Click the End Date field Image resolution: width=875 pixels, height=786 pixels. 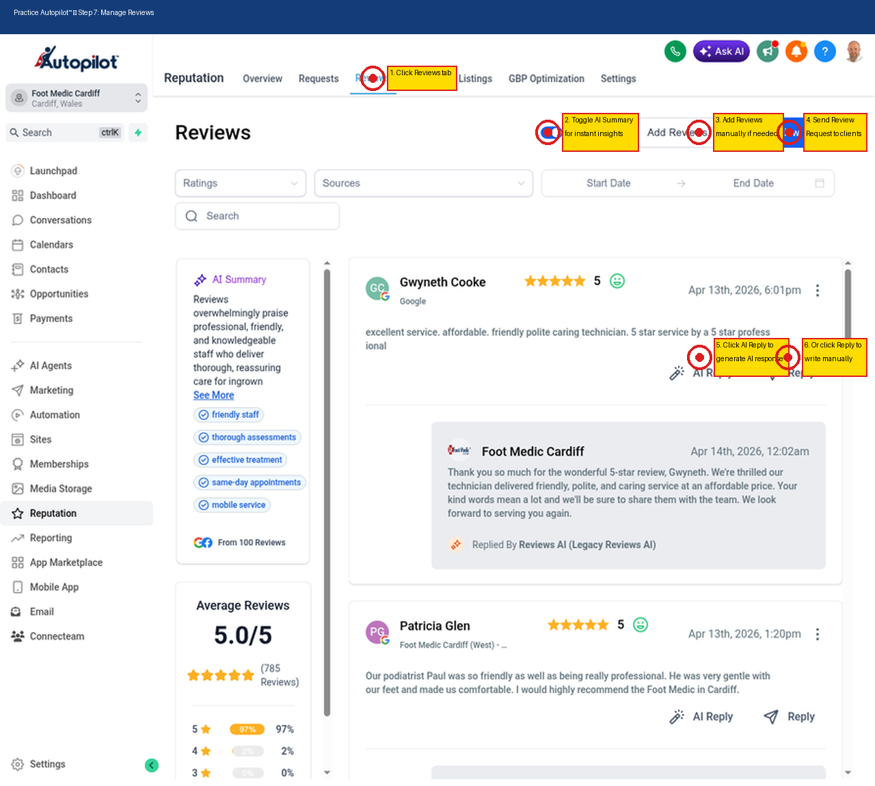[753, 183]
